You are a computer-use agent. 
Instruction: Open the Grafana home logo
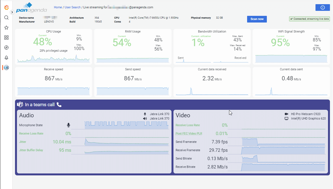[x=6, y=8]
